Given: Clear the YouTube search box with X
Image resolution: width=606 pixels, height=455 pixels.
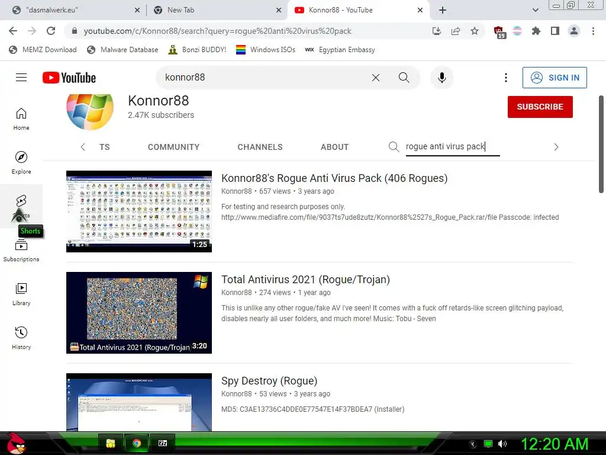Looking at the screenshot, I should (x=376, y=78).
